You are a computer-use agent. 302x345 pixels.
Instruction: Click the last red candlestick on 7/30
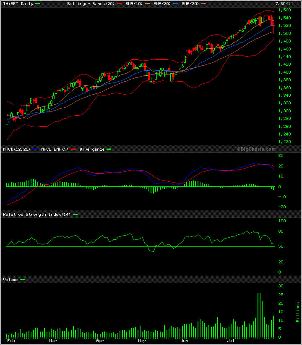point(274,26)
